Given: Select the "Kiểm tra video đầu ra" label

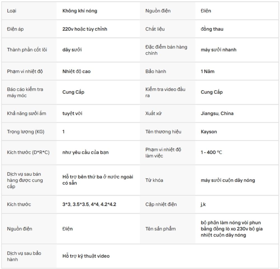Looking at the screenshot, I should (x=165, y=92).
